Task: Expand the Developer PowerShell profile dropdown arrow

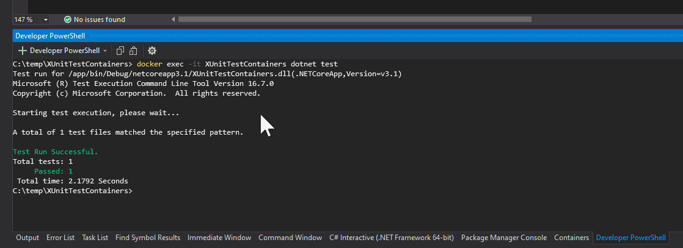Action: pyautogui.click(x=105, y=51)
